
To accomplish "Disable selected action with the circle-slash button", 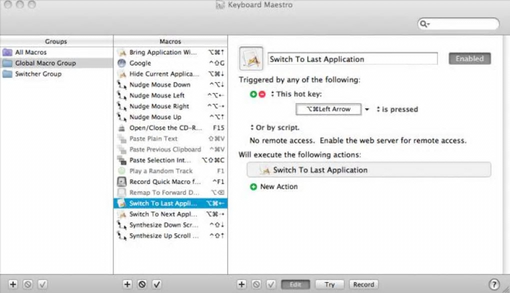I will click(256, 285).
